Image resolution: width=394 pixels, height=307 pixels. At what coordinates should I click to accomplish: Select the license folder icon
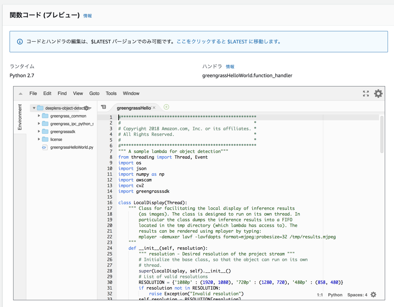[45, 139]
